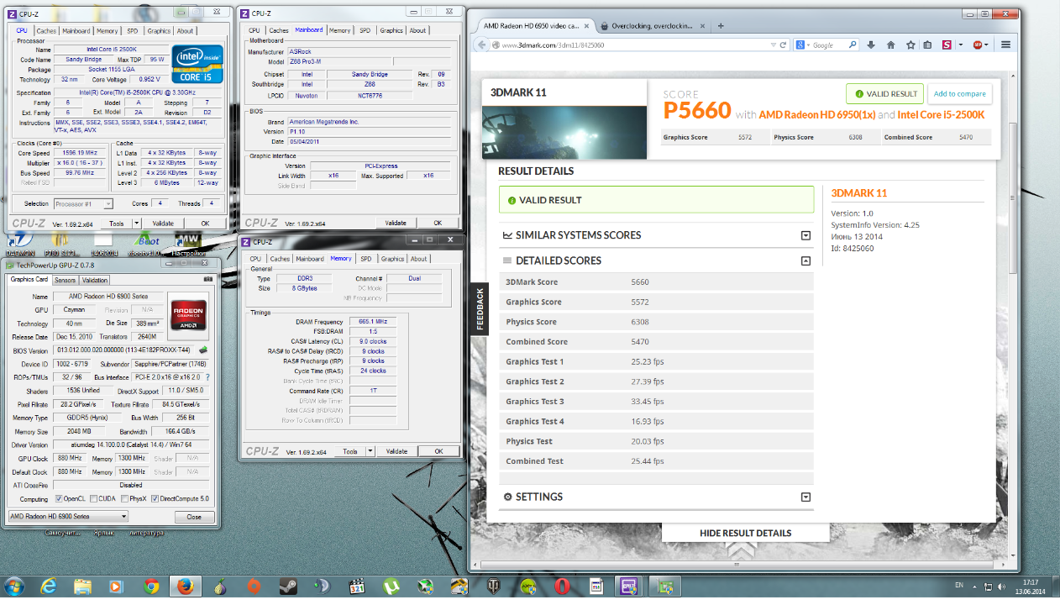Open the Firefox hamburger menu

pyautogui.click(x=1005, y=45)
